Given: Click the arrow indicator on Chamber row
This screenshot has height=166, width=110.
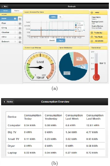Looking at the screenshot, I should tap(15, 32).
